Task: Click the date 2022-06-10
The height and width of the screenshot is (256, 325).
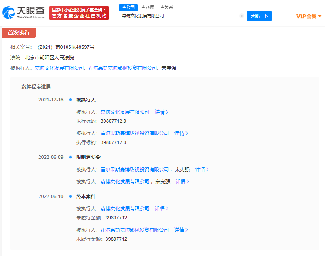Action: [51, 196]
